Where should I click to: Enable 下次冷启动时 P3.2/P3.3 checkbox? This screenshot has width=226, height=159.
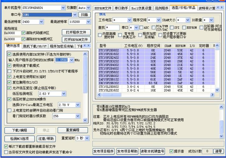pyautogui.click(x=9, y=71)
